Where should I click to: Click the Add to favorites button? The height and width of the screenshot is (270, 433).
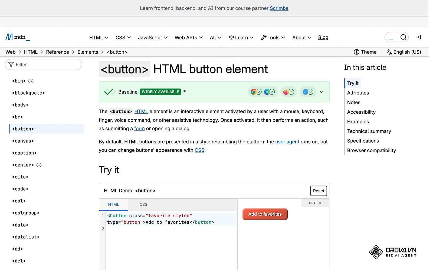pyautogui.click(x=265, y=214)
